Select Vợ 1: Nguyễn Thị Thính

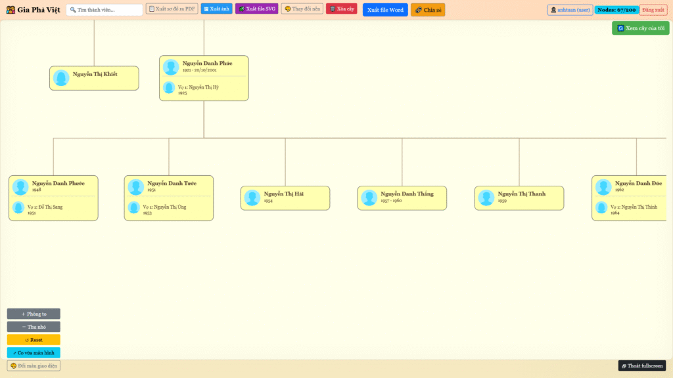pos(634,207)
